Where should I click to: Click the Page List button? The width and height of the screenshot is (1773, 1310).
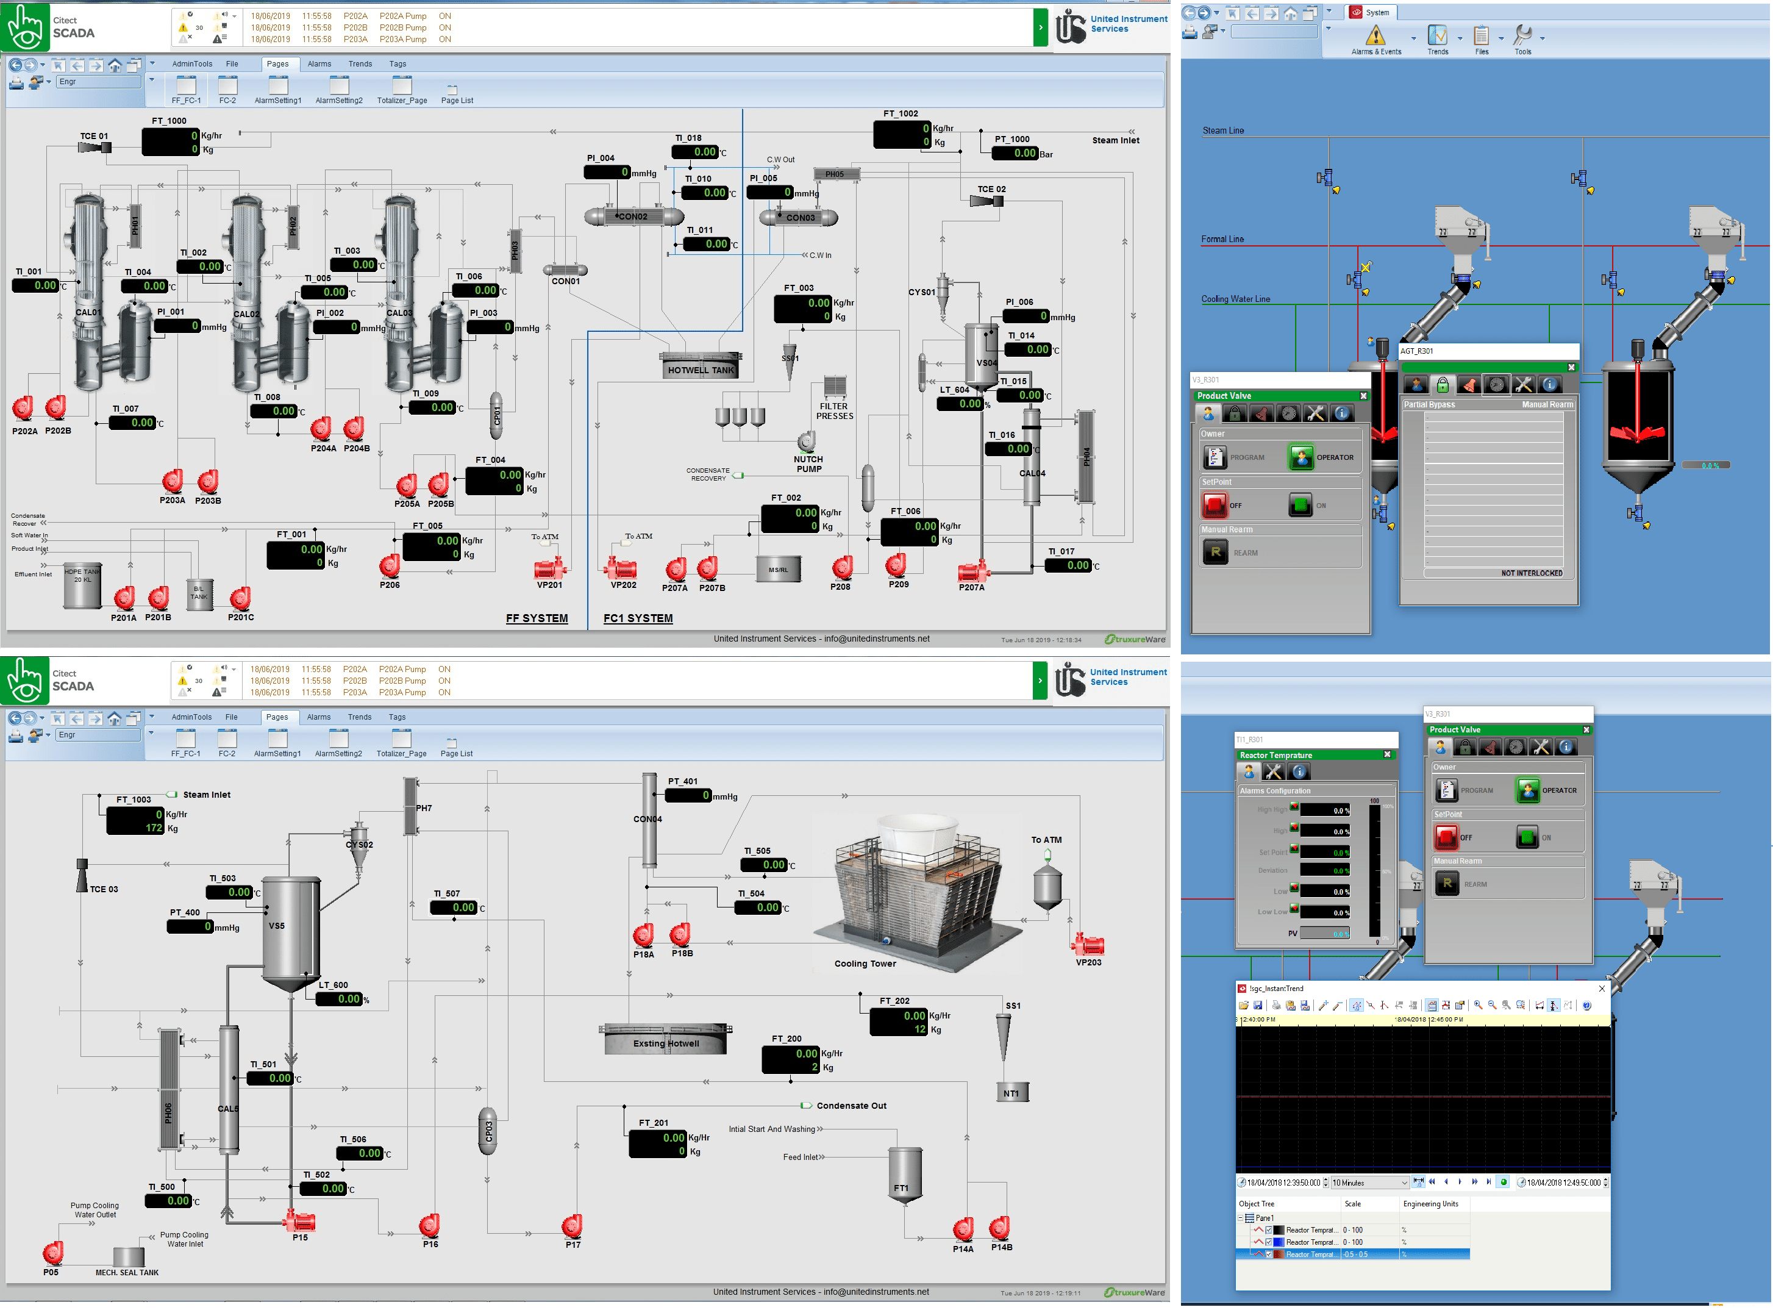[457, 93]
